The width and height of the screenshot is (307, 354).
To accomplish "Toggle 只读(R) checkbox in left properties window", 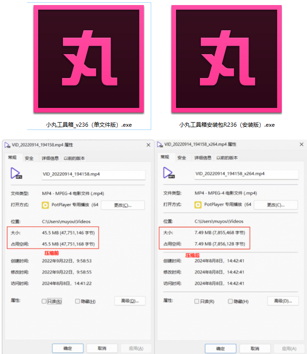I will (44, 301).
